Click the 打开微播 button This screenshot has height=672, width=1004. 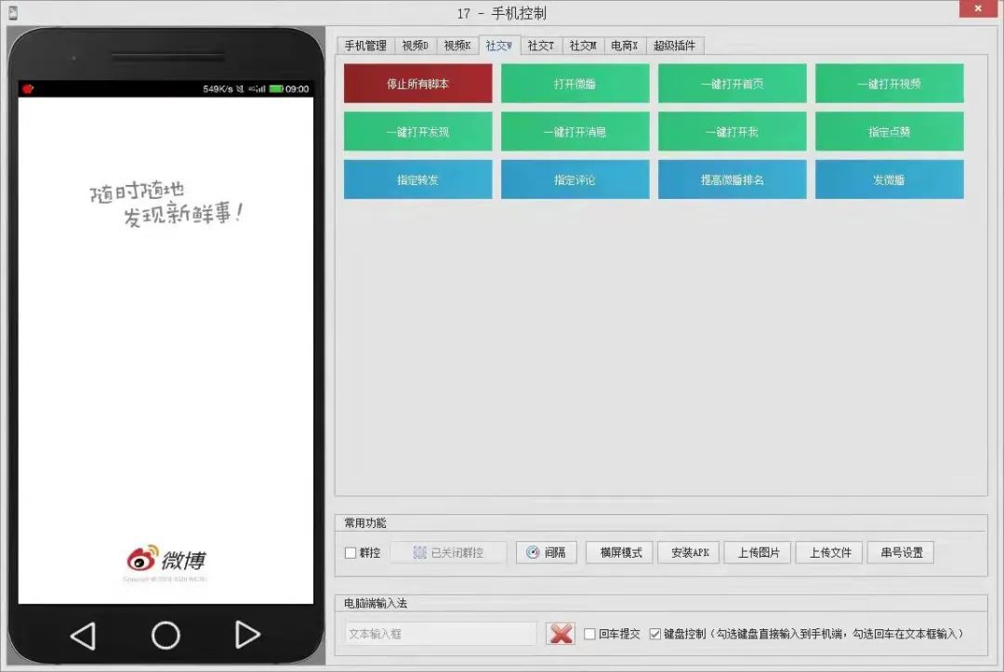(575, 84)
